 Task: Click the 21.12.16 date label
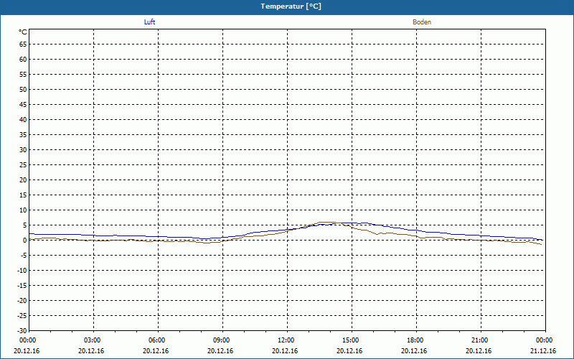543,351
